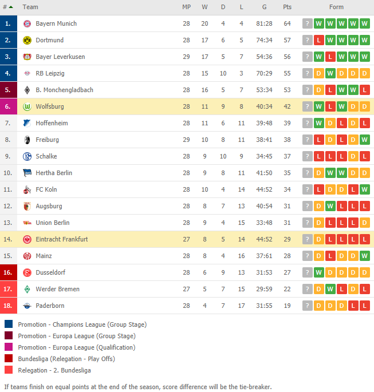Click the Schalke club crest
This screenshot has height=392, width=374.
27,156
